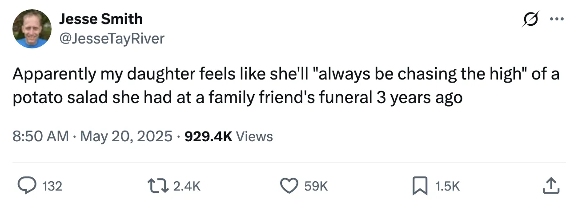Click the 59K likes count

(317, 186)
